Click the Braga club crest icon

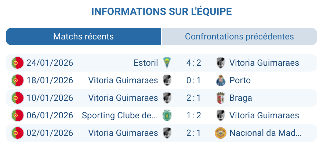pyautogui.click(x=220, y=98)
